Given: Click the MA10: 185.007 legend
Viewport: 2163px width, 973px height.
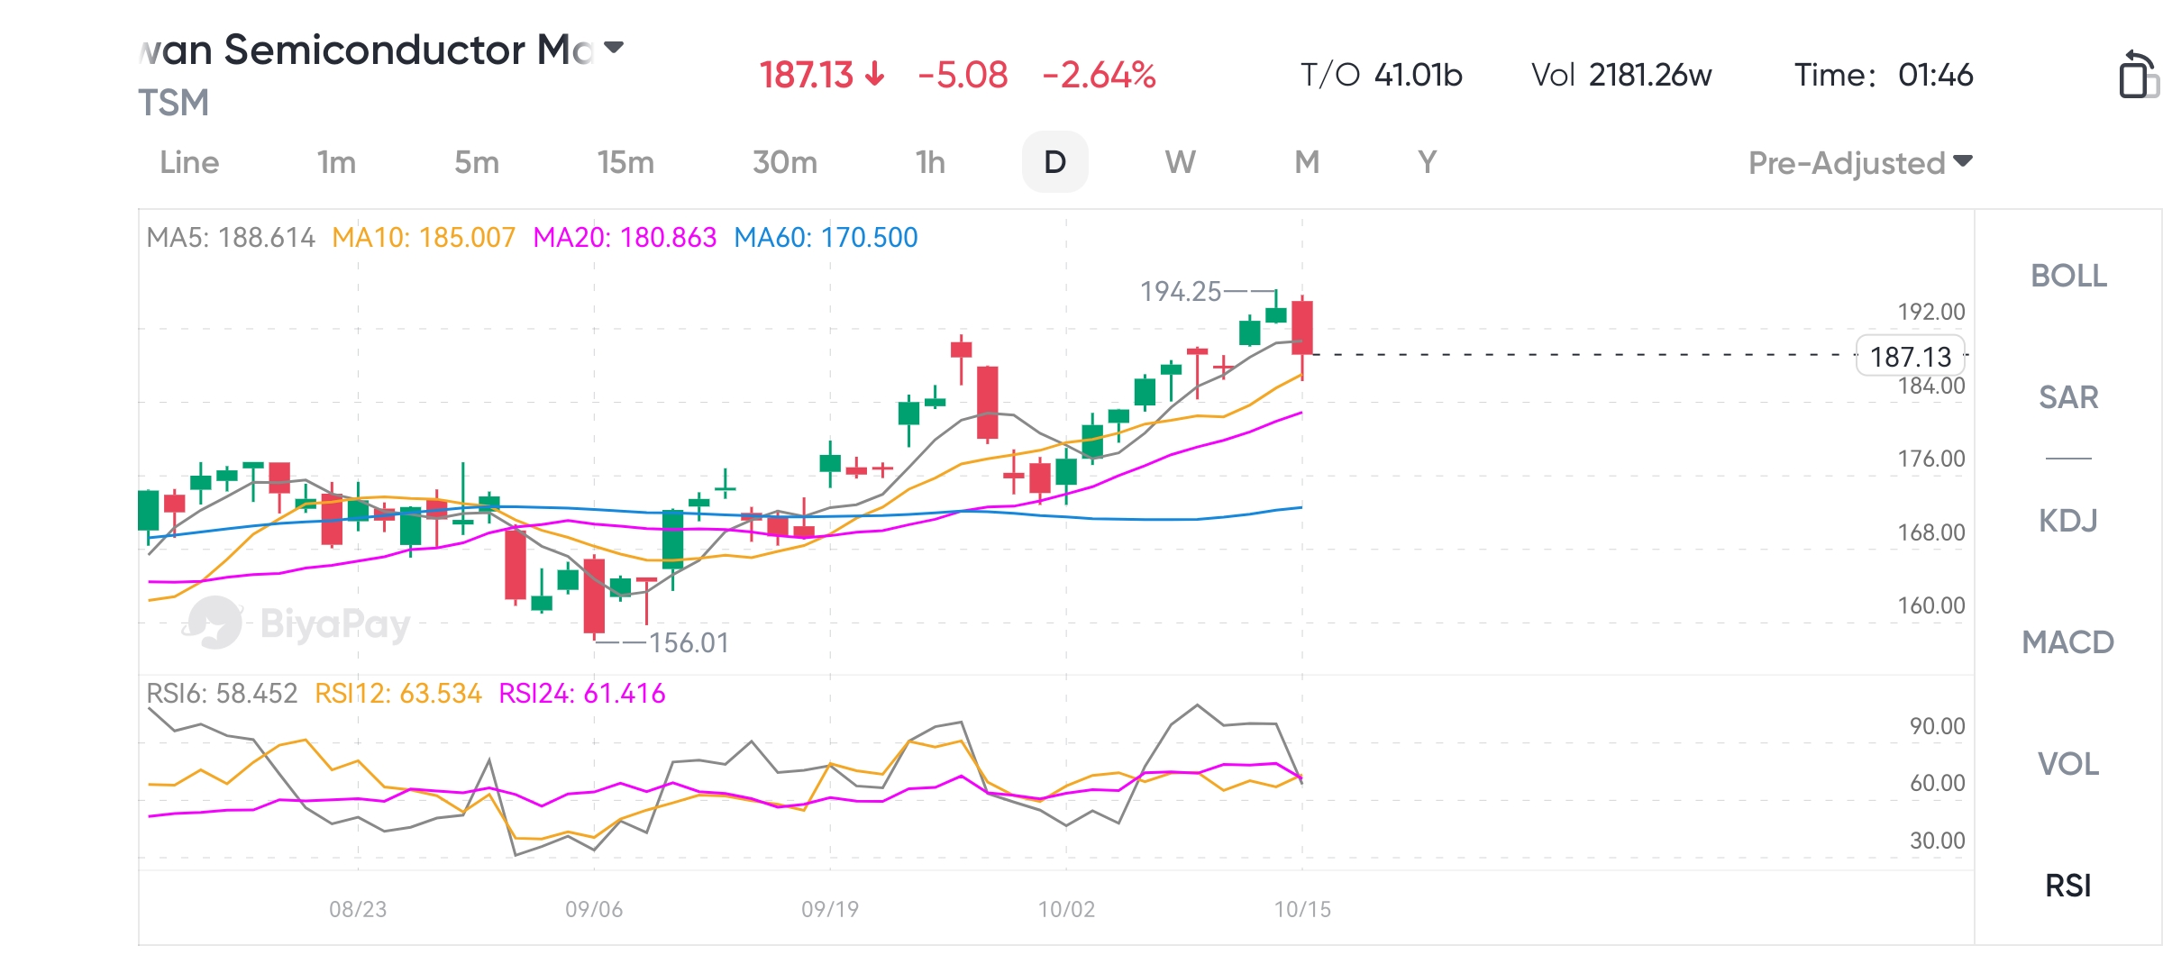Looking at the screenshot, I should 424,238.
